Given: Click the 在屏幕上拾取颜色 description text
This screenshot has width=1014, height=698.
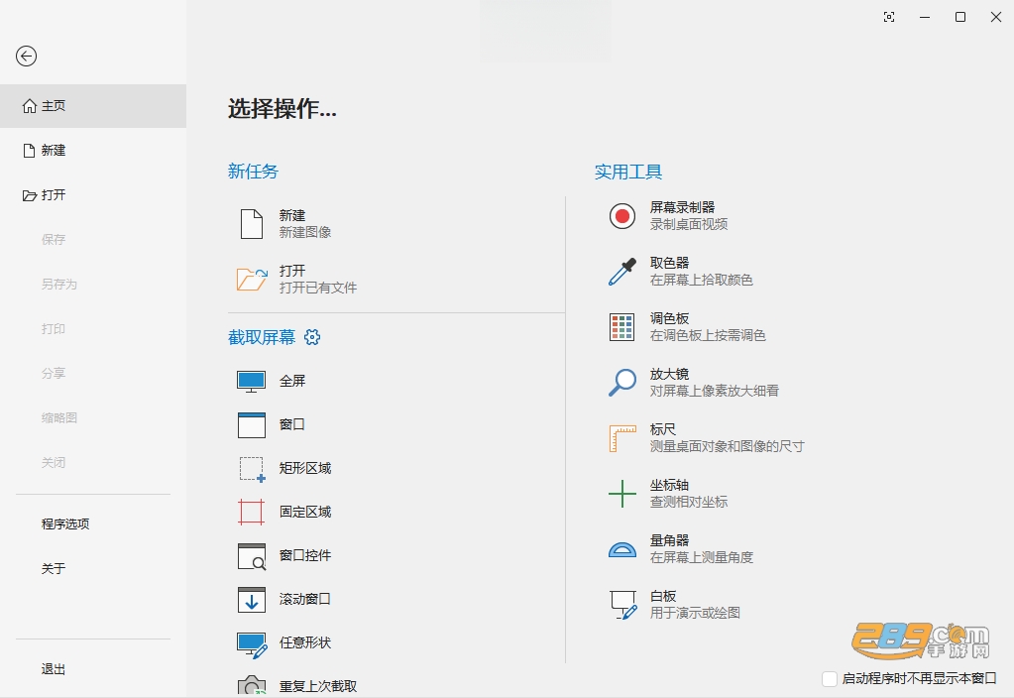Looking at the screenshot, I should pos(702,281).
